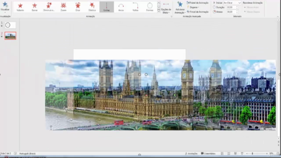This screenshot has height=158, width=281.
Task: Click the Atraso value field
Action: [231, 12]
